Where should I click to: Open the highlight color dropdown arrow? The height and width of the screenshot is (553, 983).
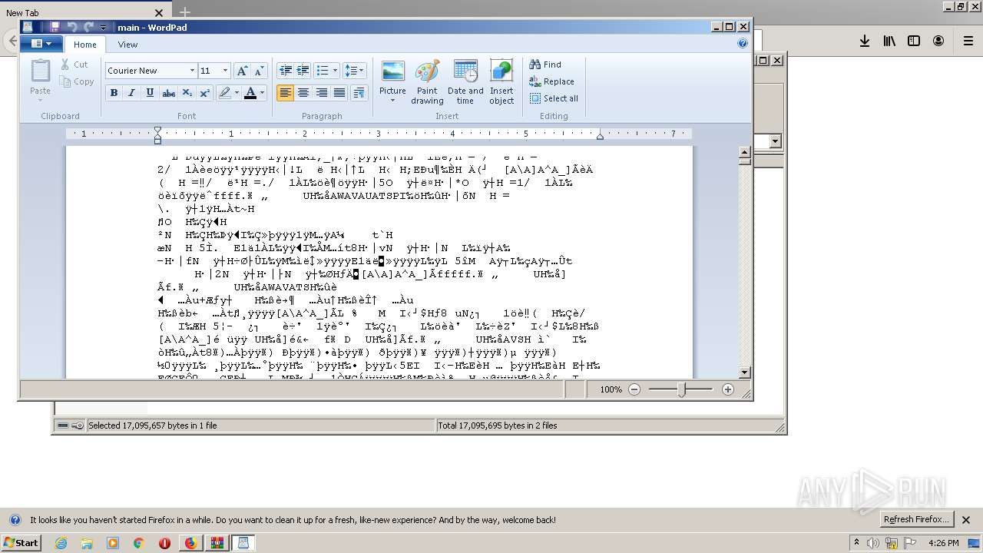(237, 93)
